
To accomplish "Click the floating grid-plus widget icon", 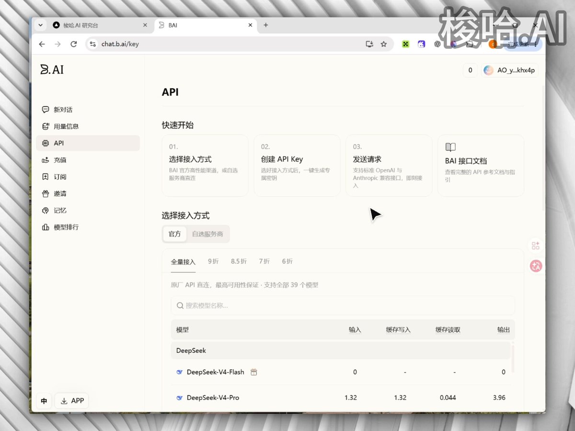I will 536,246.
